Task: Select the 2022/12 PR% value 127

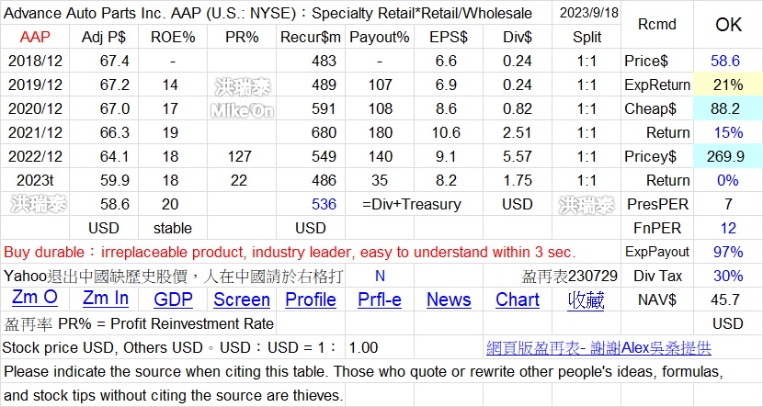Action: 242,156
